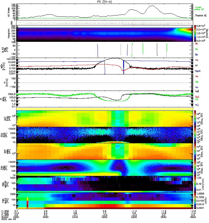Click the "<|mV/m|>" FBK color bar
The image size is (209, 223).
(x=195, y=184)
